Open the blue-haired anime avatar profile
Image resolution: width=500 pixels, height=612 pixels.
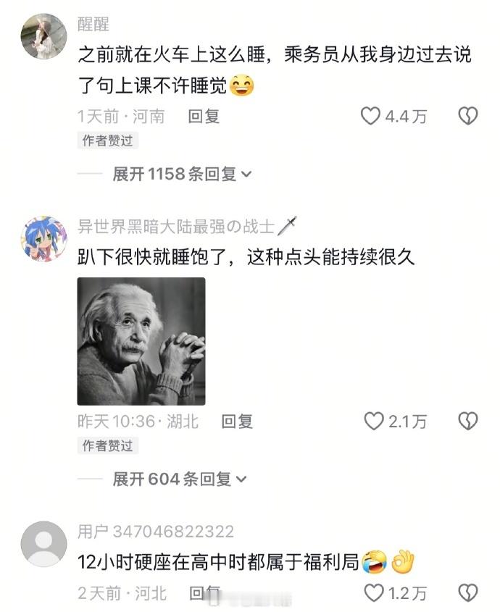43,239
